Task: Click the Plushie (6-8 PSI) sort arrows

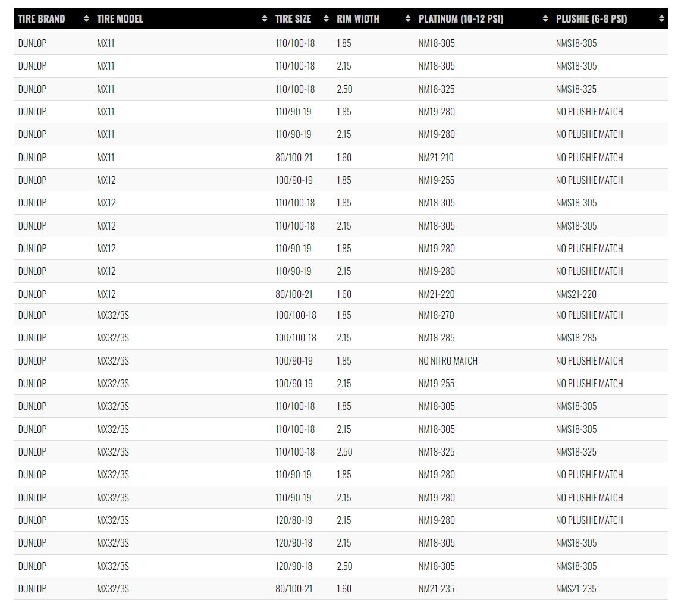Action: tap(661, 19)
